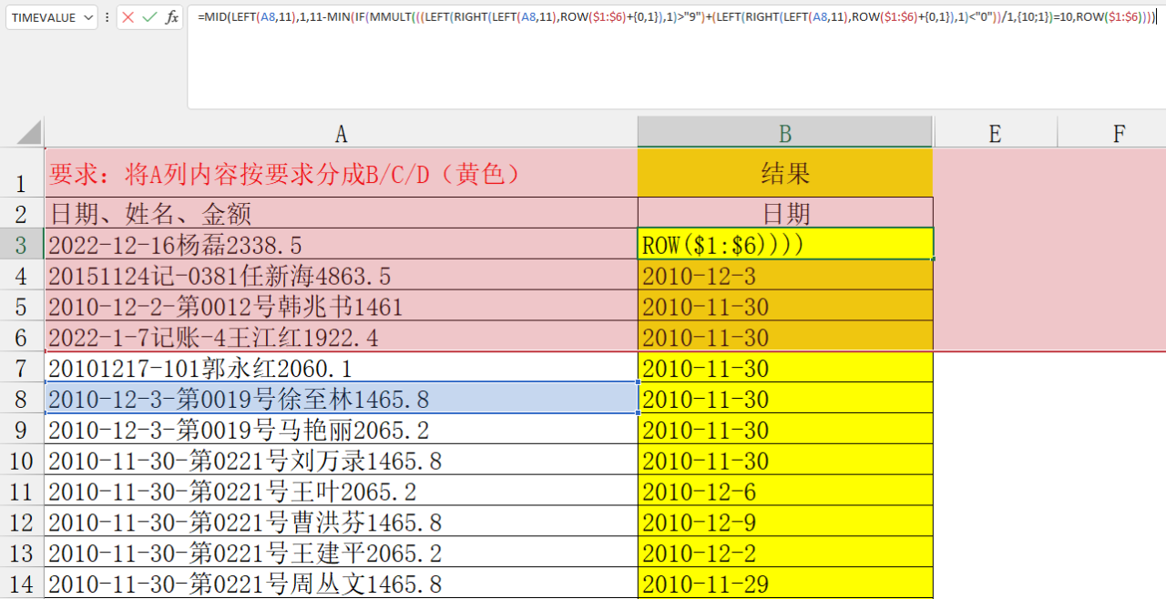Screen dimensions: 1166x599
Task: Click cell B4 with 2010-12-3
Action: coord(785,275)
